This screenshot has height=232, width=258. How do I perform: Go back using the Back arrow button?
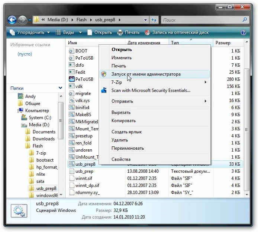pyautogui.click(x=12, y=20)
